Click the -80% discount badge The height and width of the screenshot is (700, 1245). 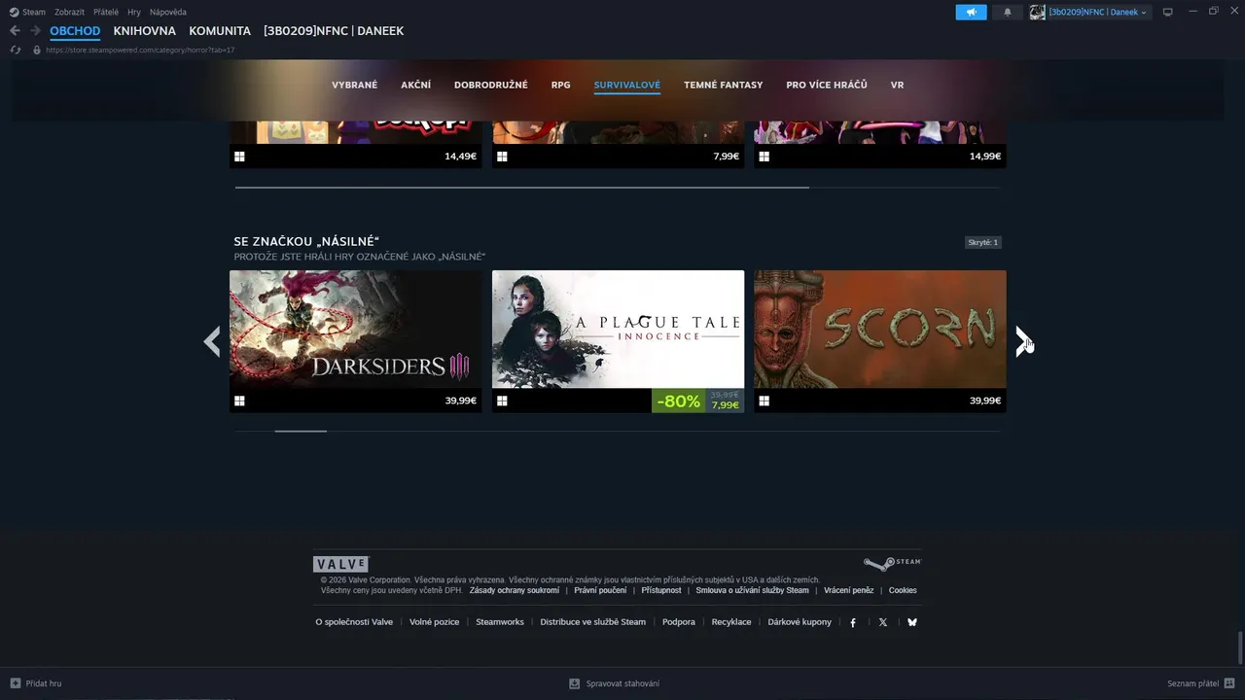coord(678,401)
